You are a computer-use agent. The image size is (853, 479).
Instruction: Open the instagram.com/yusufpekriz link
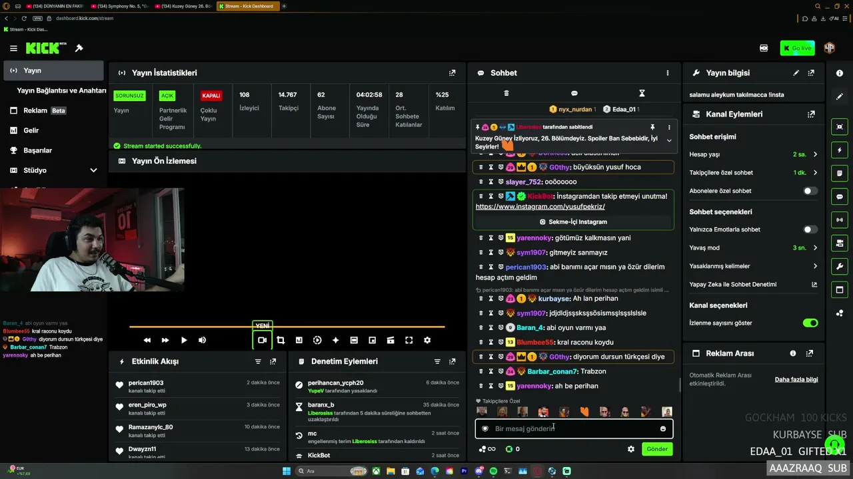540,207
